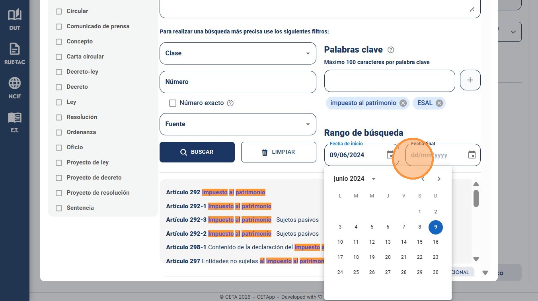The image size is (538, 301).
Task: Open calendar for Fecha final
Action: tap(472, 155)
